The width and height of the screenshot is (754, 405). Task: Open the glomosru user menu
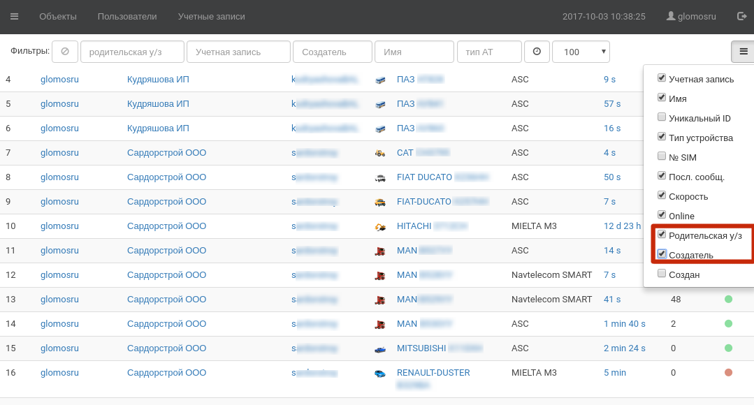(x=691, y=16)
